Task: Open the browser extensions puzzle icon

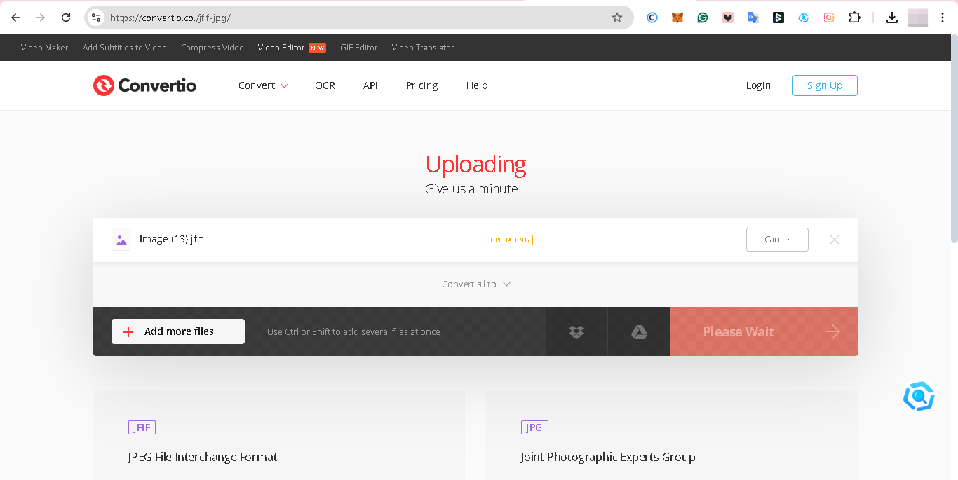Action: point(854,18)
